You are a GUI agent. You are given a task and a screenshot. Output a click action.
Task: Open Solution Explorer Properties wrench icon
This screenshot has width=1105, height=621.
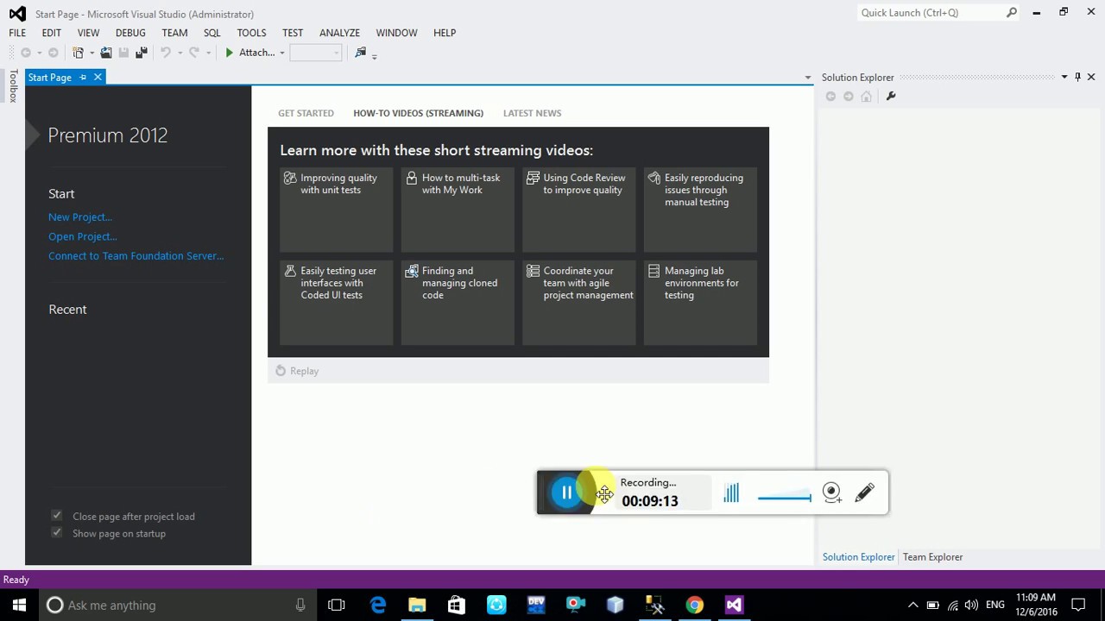point(891,97)
